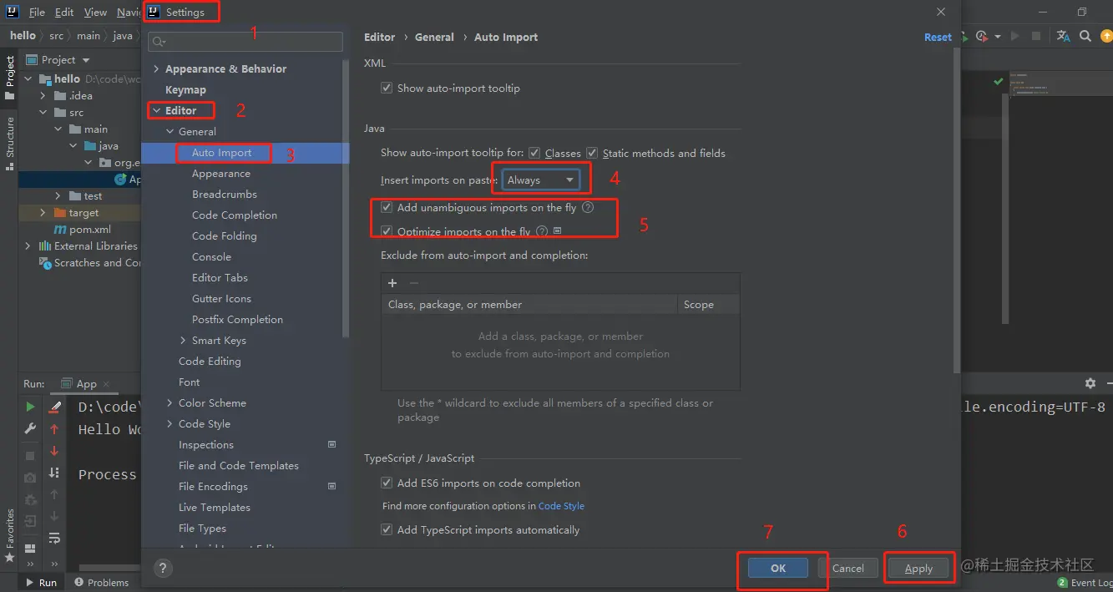Click the search icon in settings search box

click(x=159, y=42)
